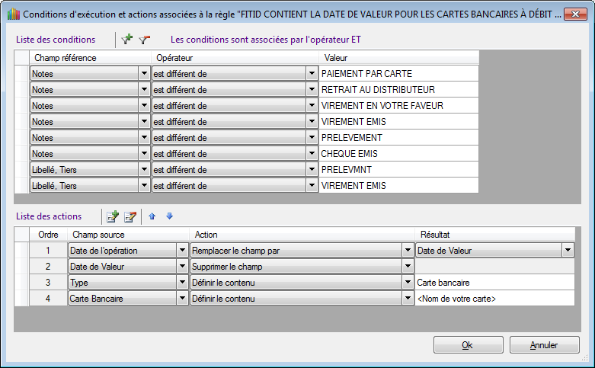Click the edit/delete action icon
Screen dimensions: 595x368
(x=130, y=216)
